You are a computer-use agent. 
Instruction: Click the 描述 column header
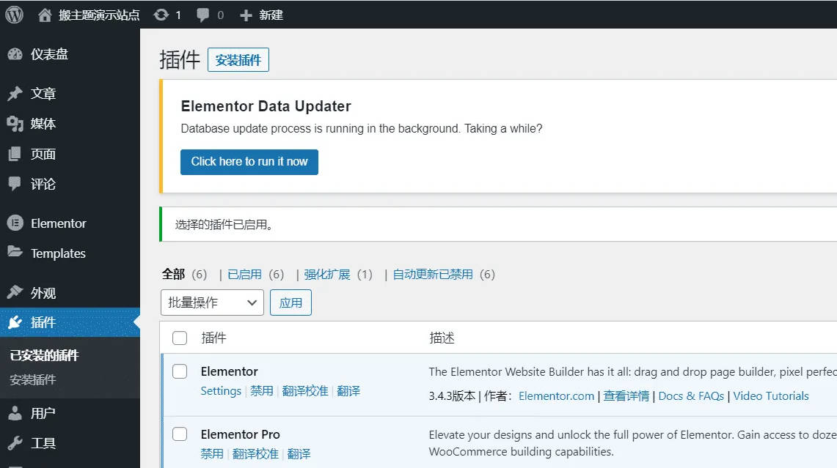pos(442,338)
